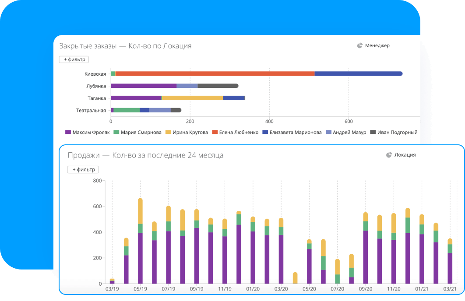Image resolution: width=465 pixels, height=301 pixels.
Task: Open the Менеджер grouping dropdown
Action: (x=377, y=45)
